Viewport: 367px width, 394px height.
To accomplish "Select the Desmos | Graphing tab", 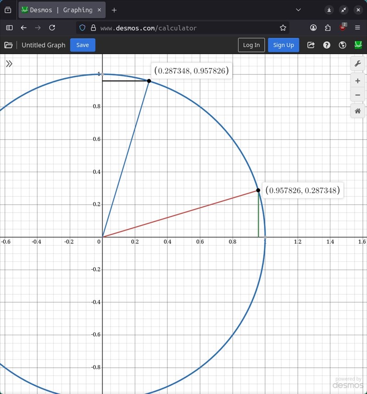I will (x=61, y=10).
